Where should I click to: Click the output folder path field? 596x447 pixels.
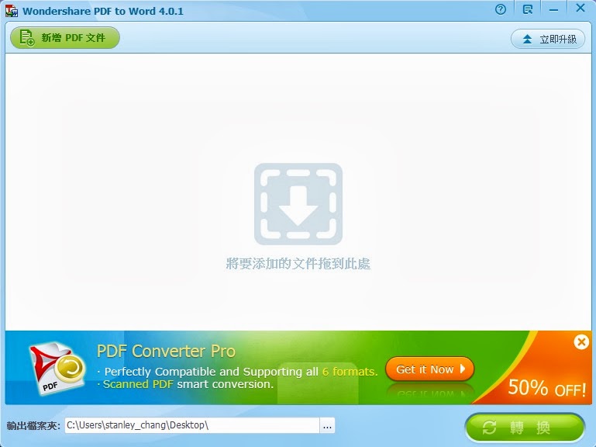point(192,425)
